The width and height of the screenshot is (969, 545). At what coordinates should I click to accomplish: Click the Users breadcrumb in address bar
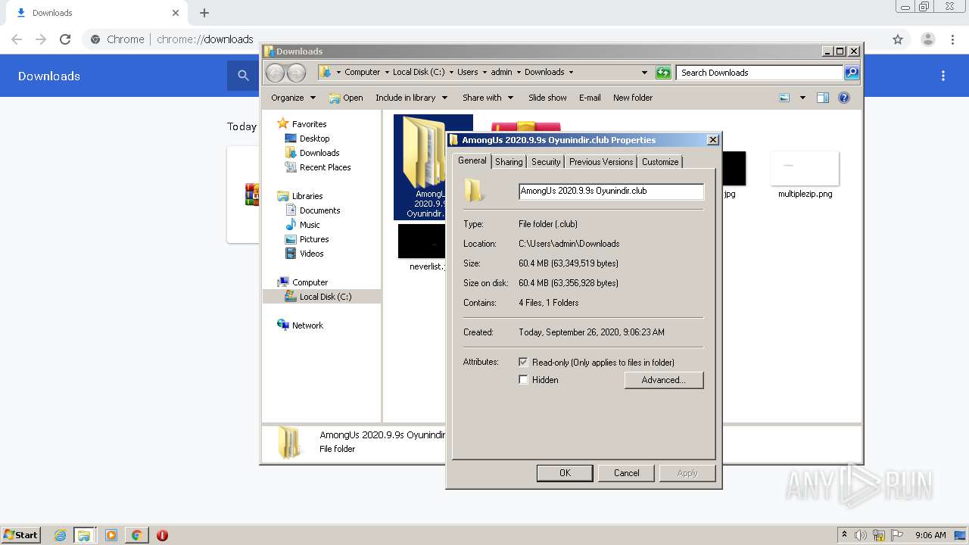[x=467, y=73]
